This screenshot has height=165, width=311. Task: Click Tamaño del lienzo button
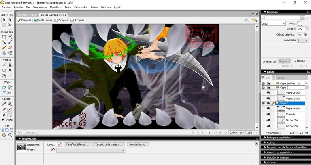coord(77,144)
